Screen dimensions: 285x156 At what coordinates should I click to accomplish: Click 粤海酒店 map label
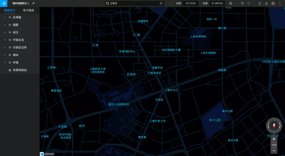pyautogui.click(x=56, y=90)
